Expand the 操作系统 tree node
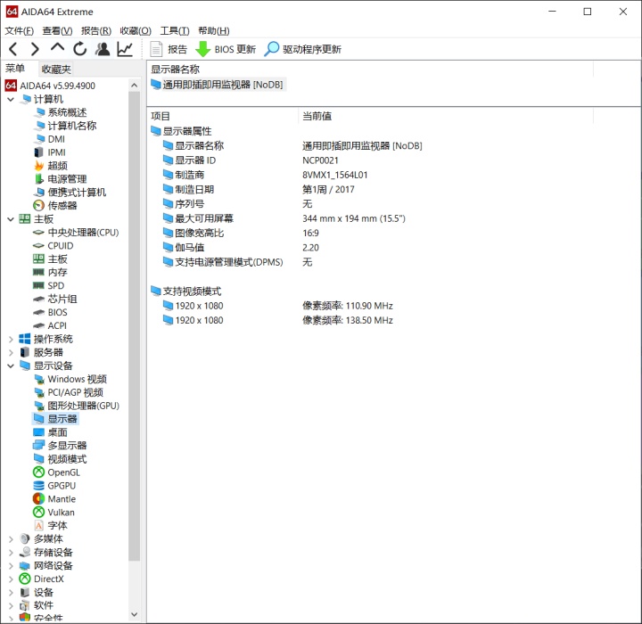The height and width of the screenshot is (624, 642). [x=11, y=339]
